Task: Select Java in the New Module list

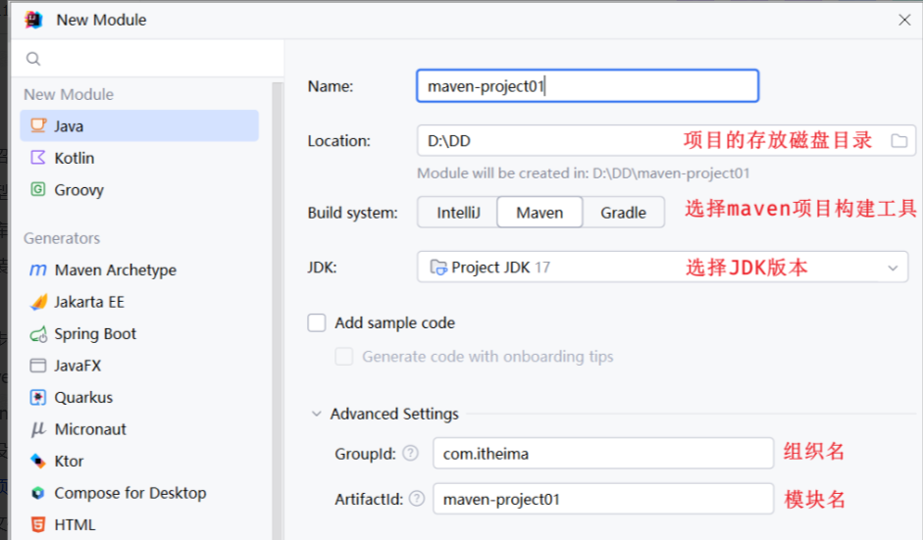Action: pyautogui.click(x=69, y=126)
